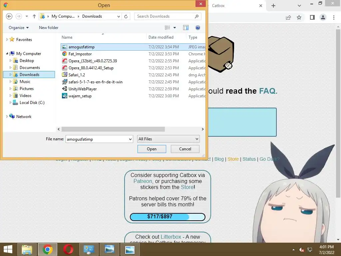This screenshot has width=341, height=256.
Task: Show the preview pane
Action: (x=186, y=28)
